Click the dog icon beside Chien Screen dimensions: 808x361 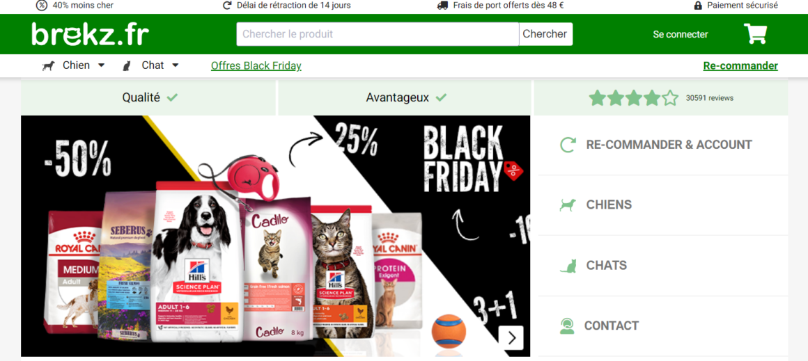pos(49,66)
